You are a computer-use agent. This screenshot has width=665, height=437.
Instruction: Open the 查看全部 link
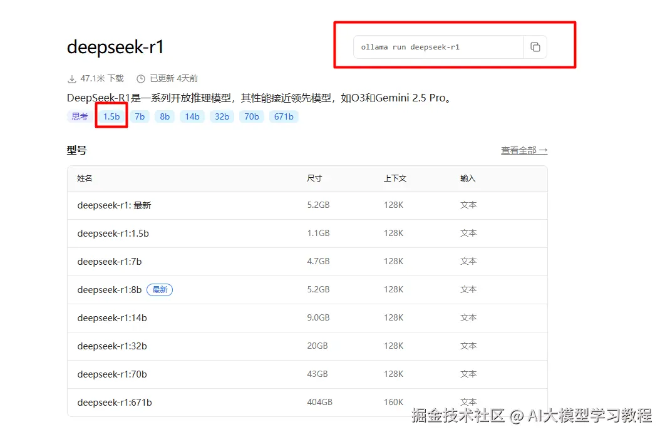point(524,150)
